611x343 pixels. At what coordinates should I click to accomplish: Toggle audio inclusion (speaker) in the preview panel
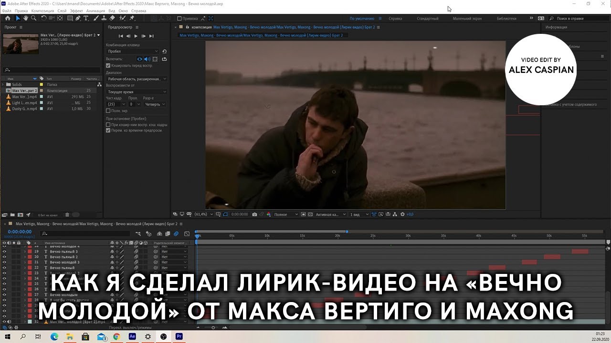coord(147,59)
